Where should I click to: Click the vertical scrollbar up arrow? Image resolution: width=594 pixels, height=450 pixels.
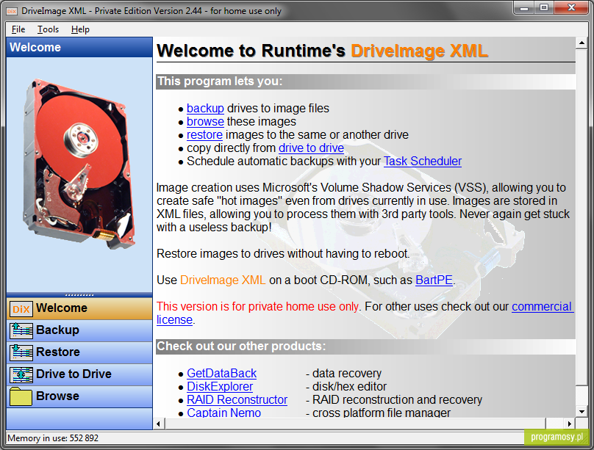582,43
